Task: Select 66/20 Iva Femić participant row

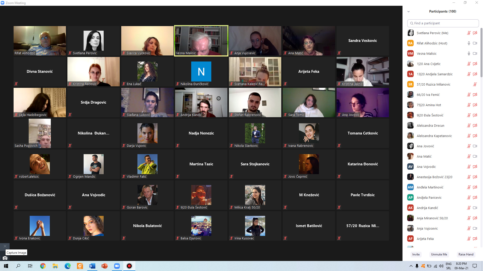Action: (443, 95)
